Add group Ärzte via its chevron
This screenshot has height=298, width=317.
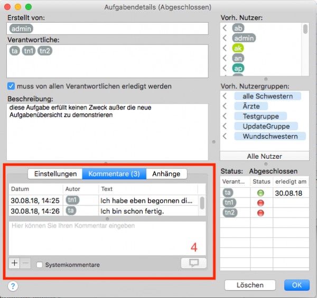coord(225,106)
